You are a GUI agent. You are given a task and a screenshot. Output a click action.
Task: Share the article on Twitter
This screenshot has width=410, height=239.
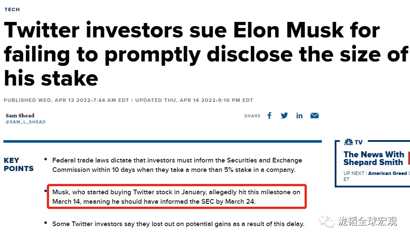pyautogui.click(x=284, y=116)
